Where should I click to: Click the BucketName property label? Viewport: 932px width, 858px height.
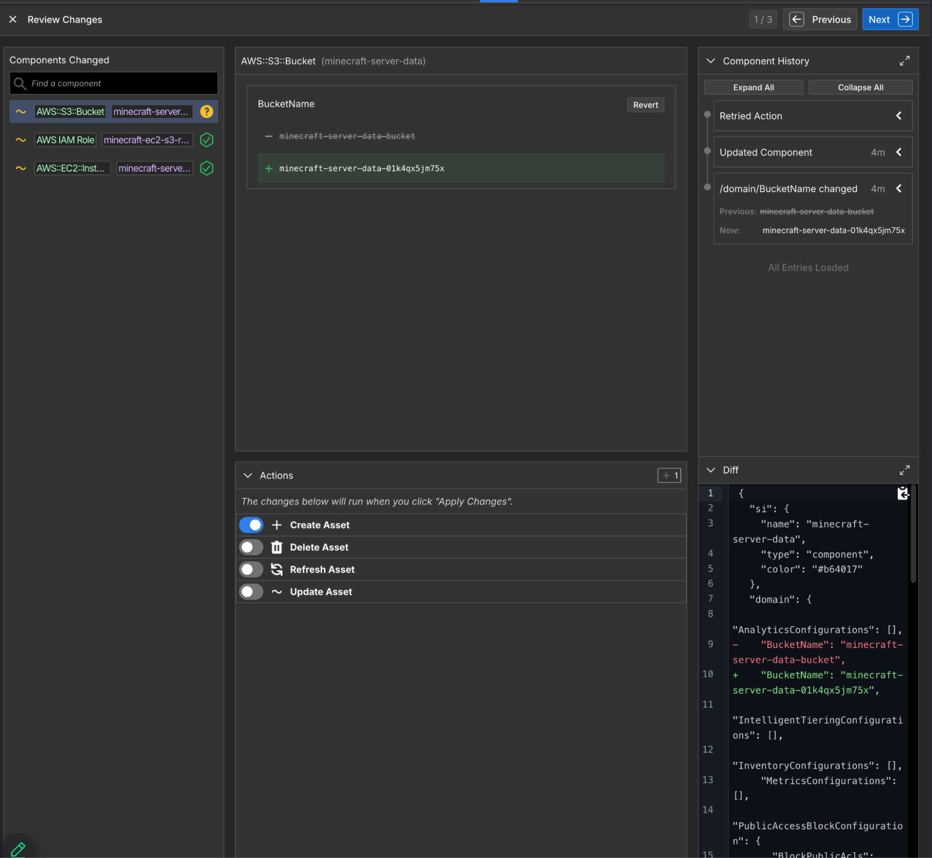(x=286, y=104)
